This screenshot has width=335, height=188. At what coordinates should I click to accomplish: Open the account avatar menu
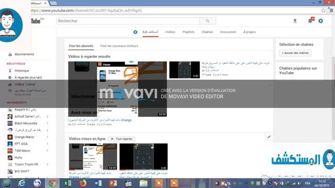[x=321, y=21]
